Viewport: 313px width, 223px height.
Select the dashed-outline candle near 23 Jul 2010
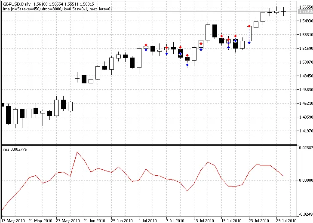(x=249, y=34)
